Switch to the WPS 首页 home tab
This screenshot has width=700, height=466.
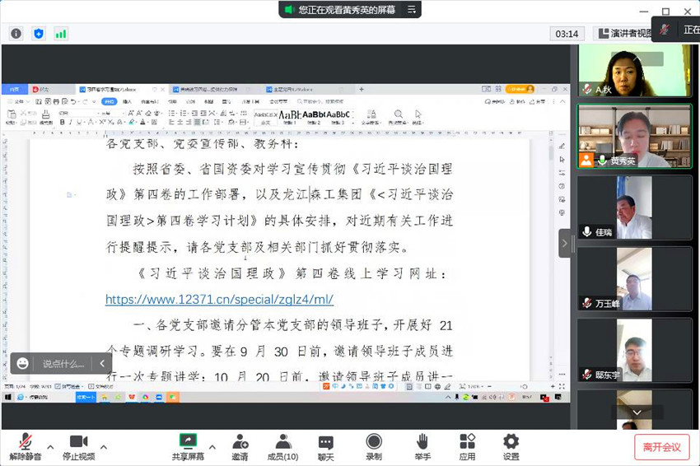(x=15, y=89)
